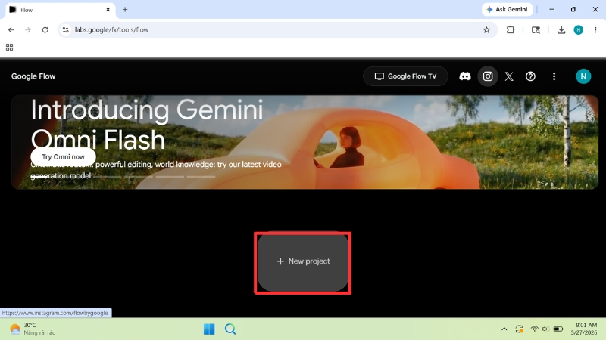606x340 pixels.
Task: Open the Wi-Fi network tray icon
Action: [534, 329]
